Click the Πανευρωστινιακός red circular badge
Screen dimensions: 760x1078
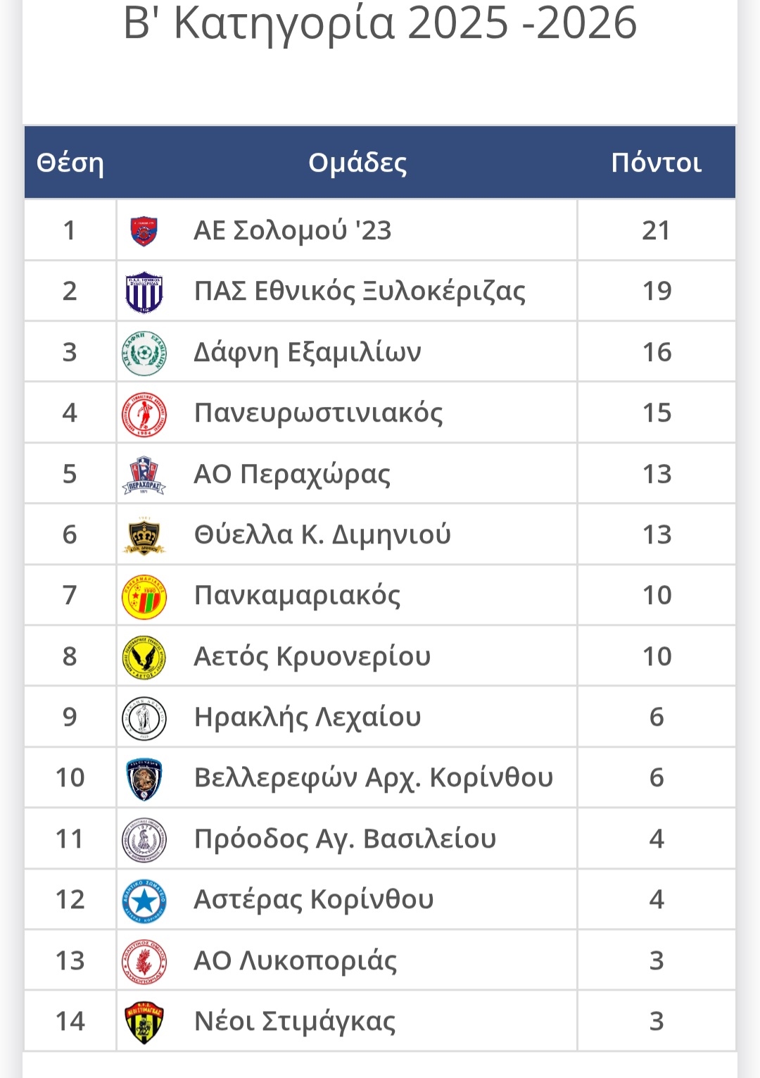(144, 413)
